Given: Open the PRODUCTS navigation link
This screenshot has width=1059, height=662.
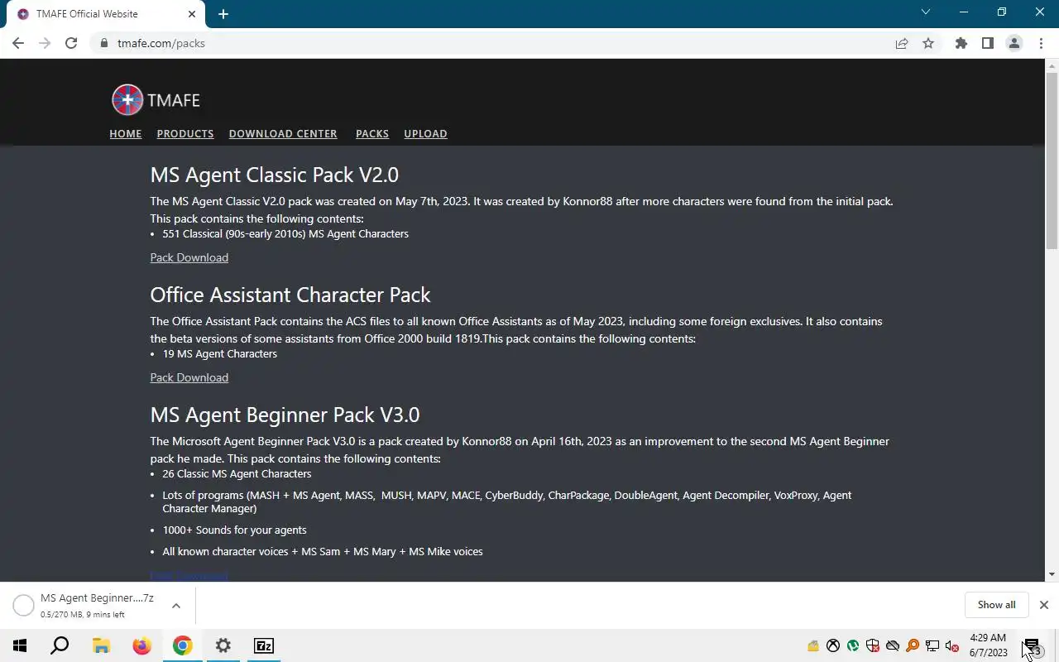Looking at the screenshot, I should [185, 133].
